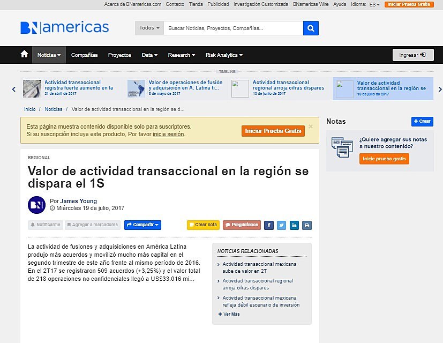Click Iniciar Prueba Gratis in yellow banner
The width and height of the screenshot is (443, 343).
coord(273,131)
